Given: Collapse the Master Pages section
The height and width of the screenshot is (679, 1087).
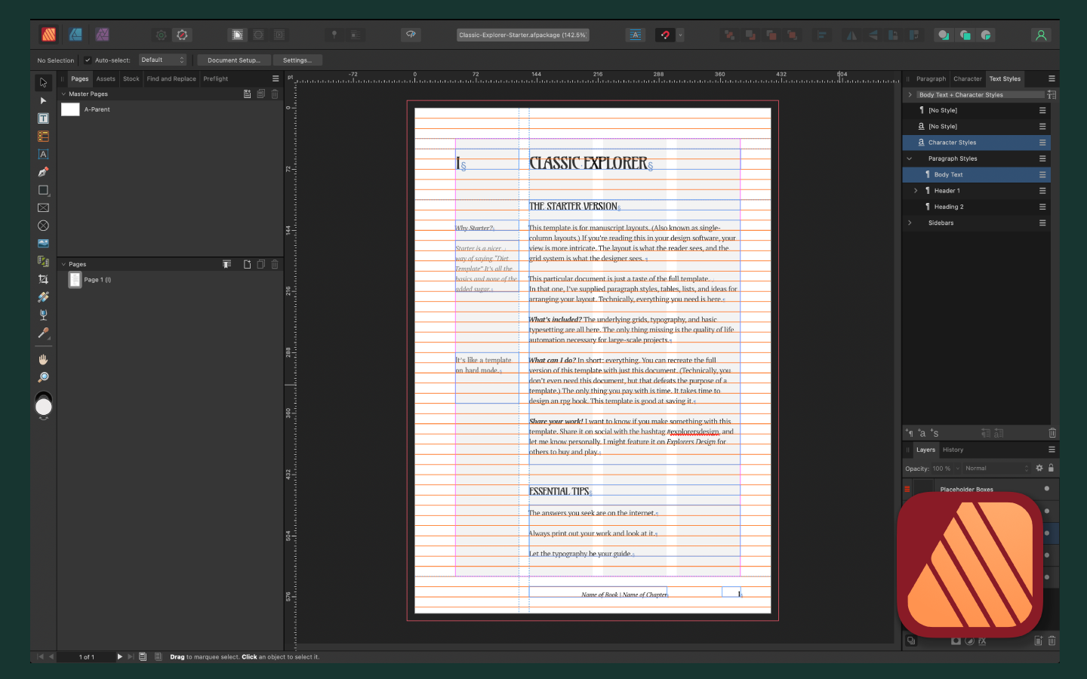Looking at the screenshot, I should pos(63,94).
